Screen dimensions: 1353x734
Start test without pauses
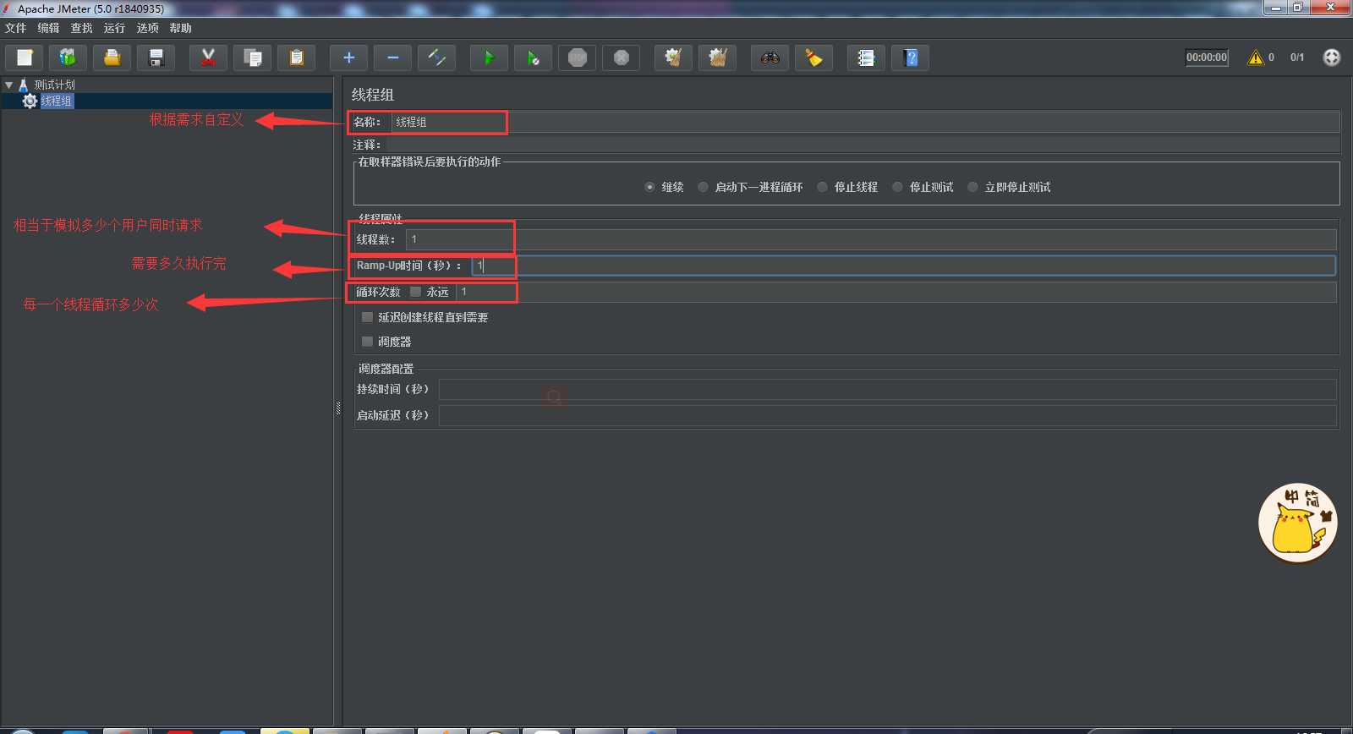click(533, 58)
